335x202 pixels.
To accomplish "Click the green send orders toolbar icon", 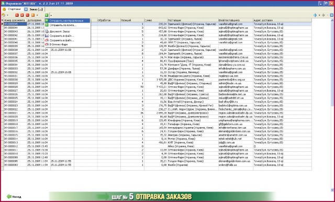I will (x=47, y=15).
